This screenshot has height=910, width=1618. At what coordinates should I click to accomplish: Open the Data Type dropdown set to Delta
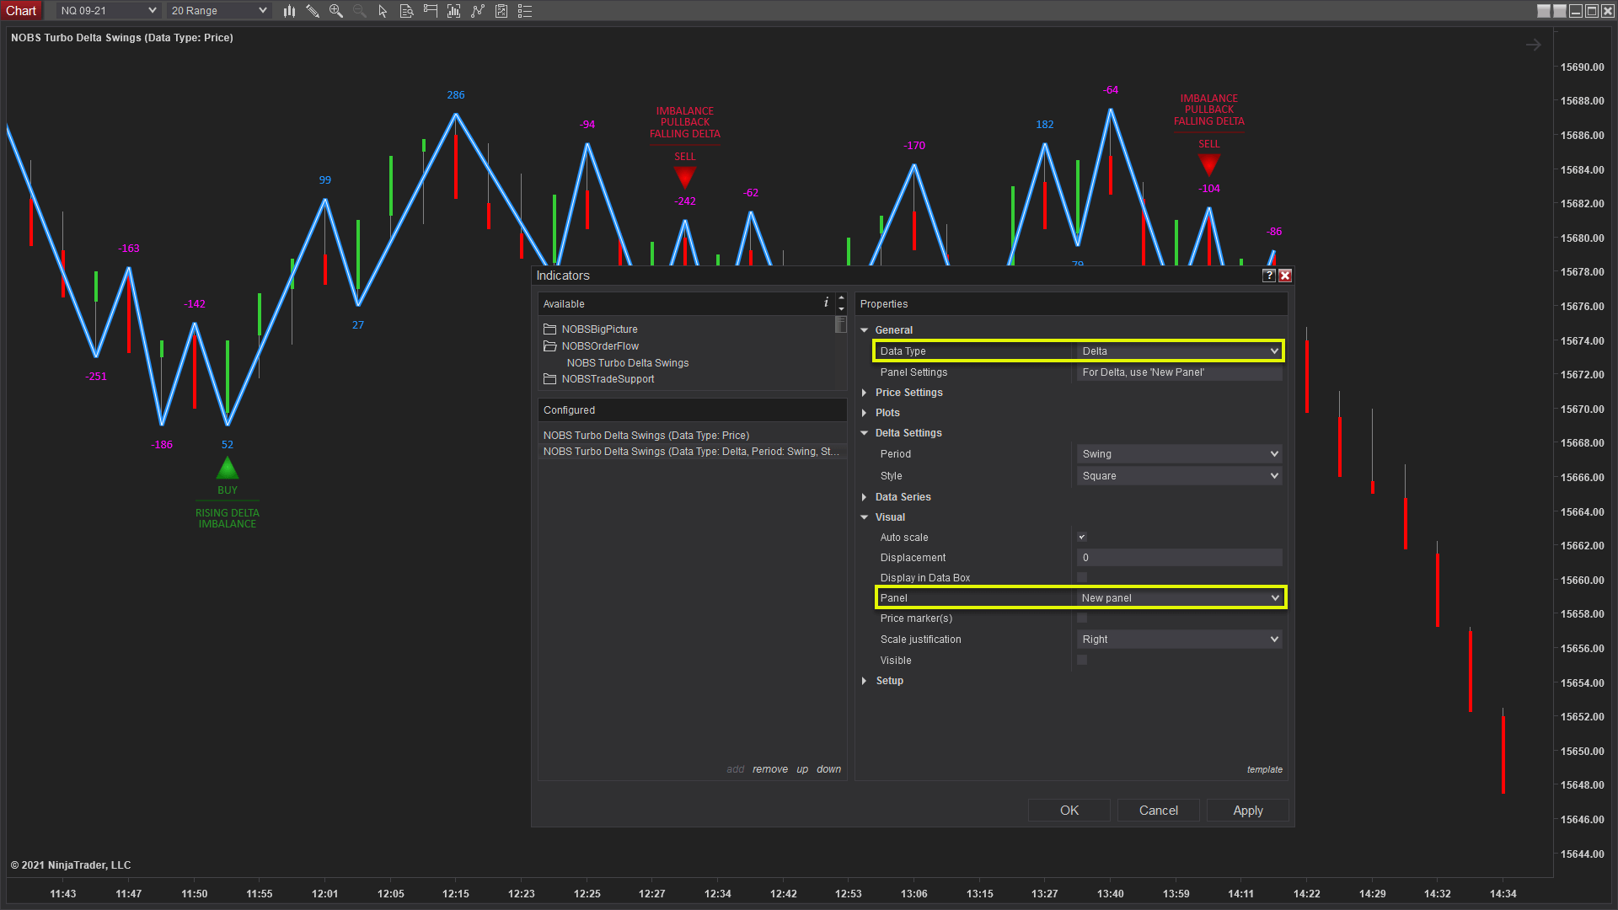point(1180,351)
